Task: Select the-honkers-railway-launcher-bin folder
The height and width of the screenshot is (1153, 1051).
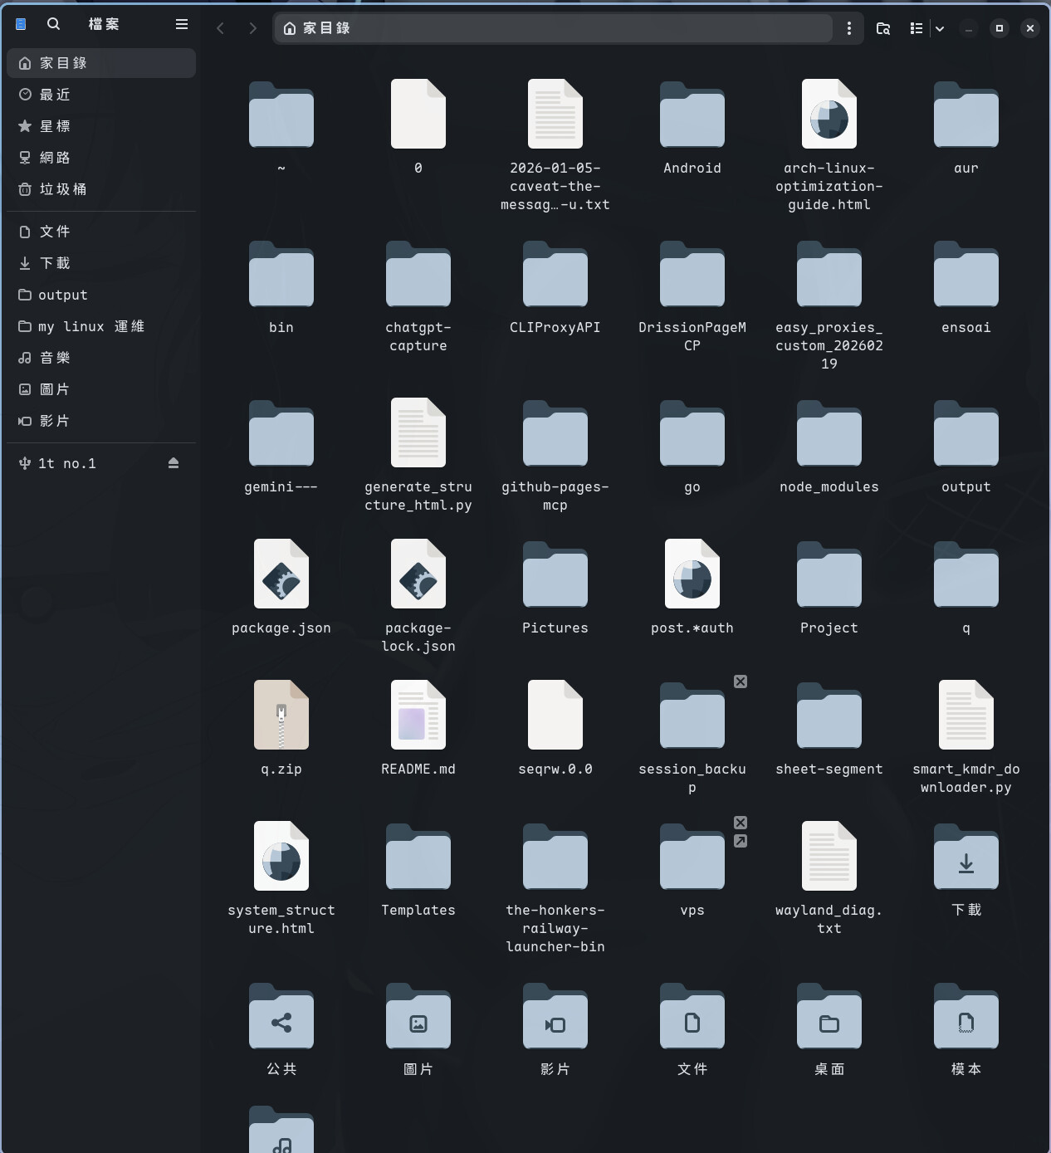Action: coord(555,857)
